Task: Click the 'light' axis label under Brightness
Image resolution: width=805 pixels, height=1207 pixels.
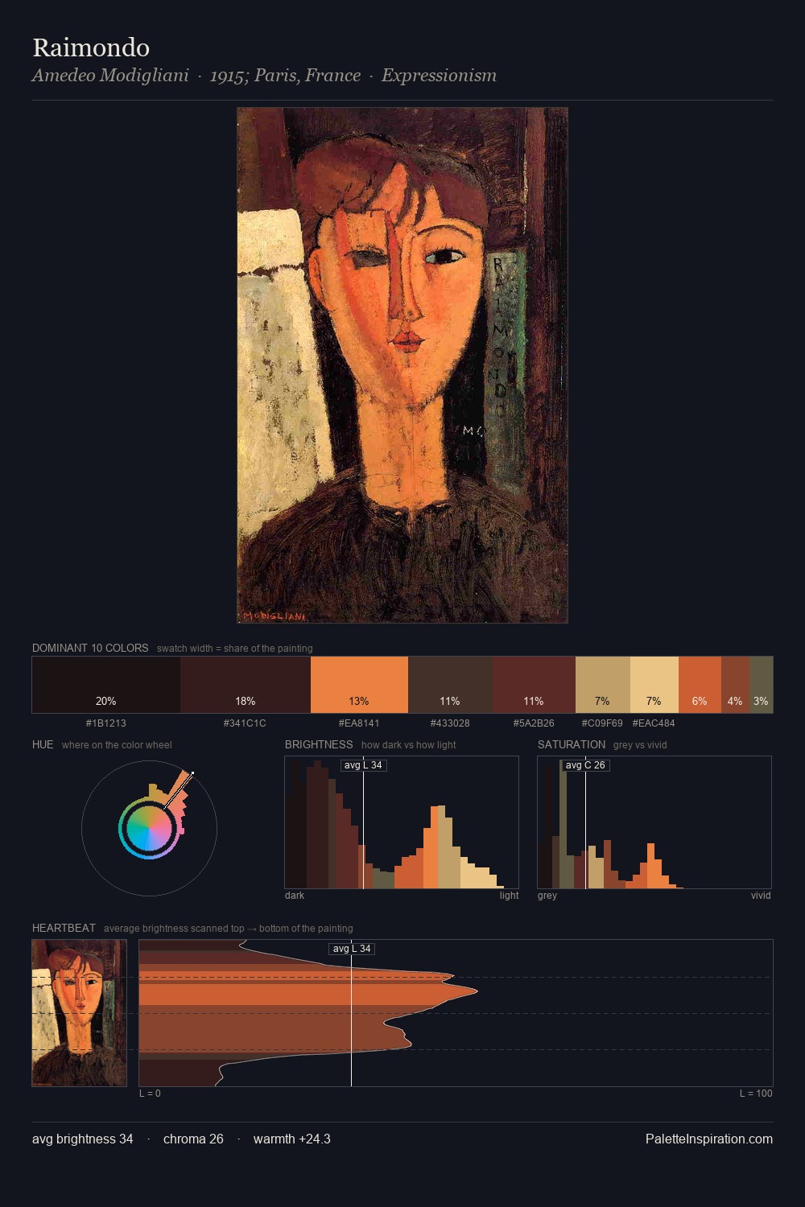Action: [509, 895]
